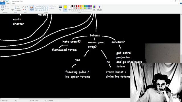Viewport: 182px width, 102px height.
Task: Select the Color picker eyedropper tool
Action: point(25,10)
